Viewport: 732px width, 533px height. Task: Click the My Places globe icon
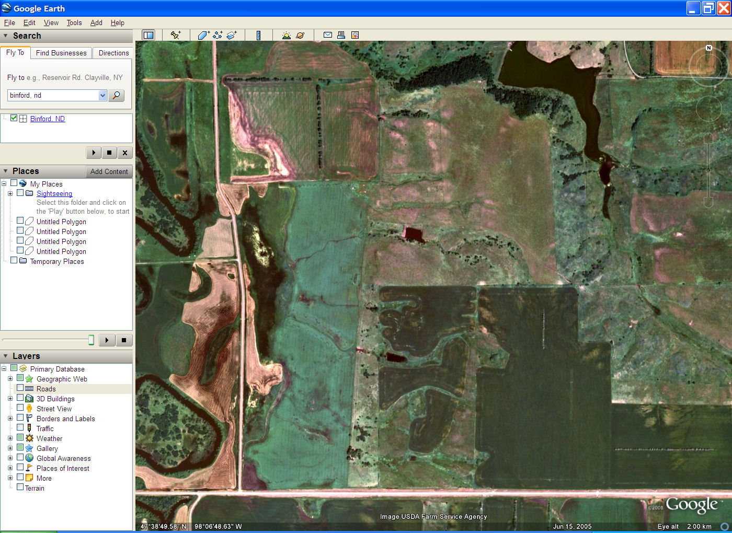[23, 183]
